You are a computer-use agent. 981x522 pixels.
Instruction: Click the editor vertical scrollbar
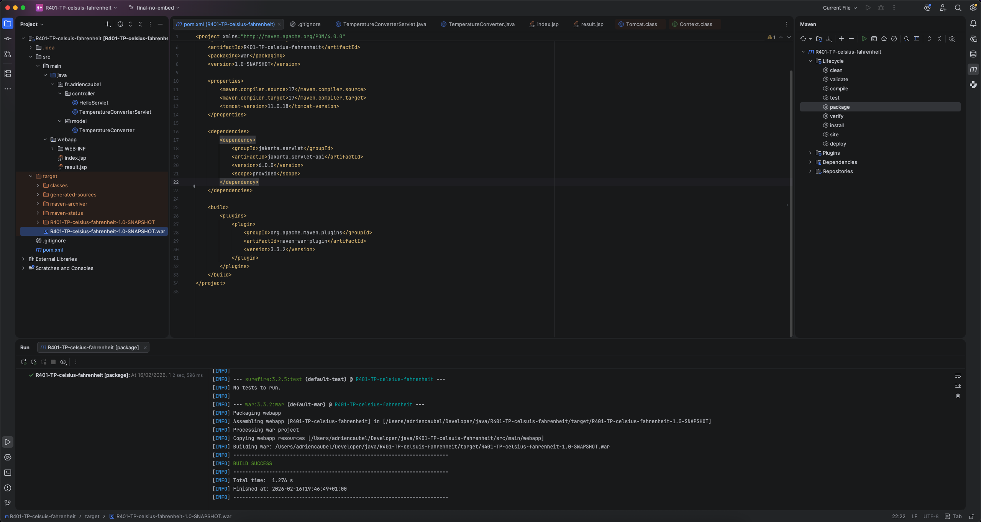(x=791, y=191)
